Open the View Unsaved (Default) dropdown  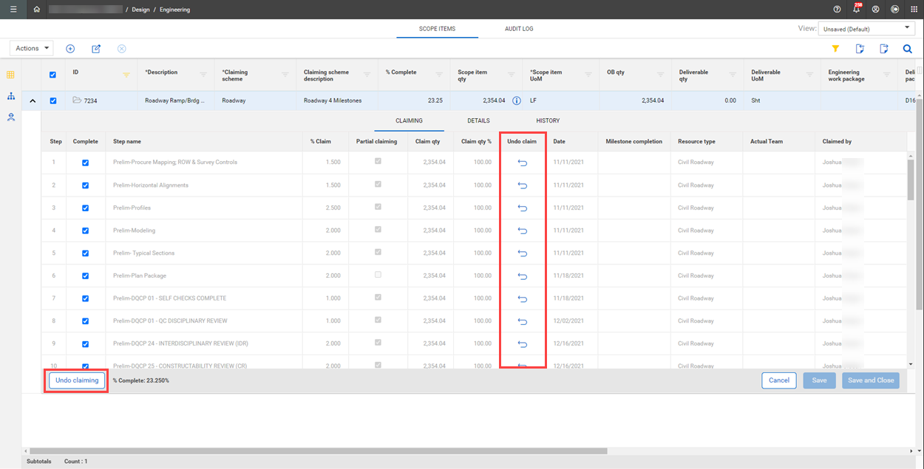866,29
